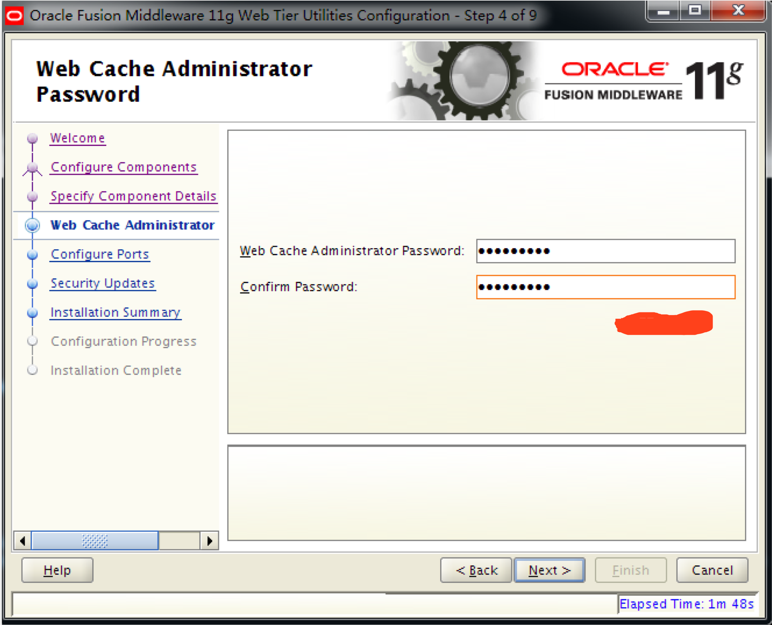
Task: Click the disabled Finish button
Action: [x=631, y=570]
